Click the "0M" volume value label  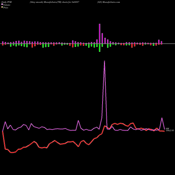(167, 128)
